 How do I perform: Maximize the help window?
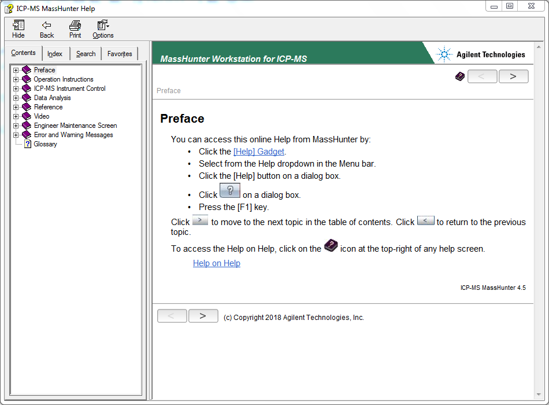coord(510,6)
